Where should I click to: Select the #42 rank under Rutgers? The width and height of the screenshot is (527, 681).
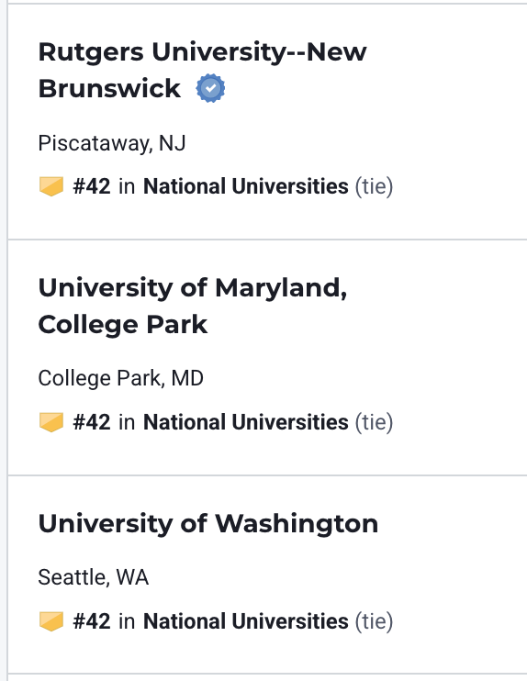[x=92, y=186]
